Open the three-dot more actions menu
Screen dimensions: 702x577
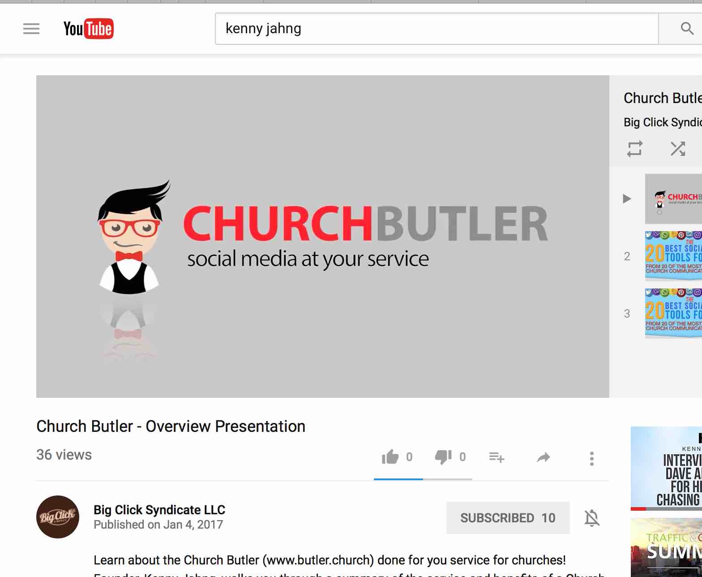(x=591, y=458)
